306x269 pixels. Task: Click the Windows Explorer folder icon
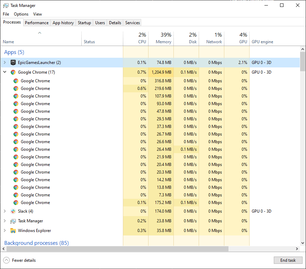(x=13, y=231)
